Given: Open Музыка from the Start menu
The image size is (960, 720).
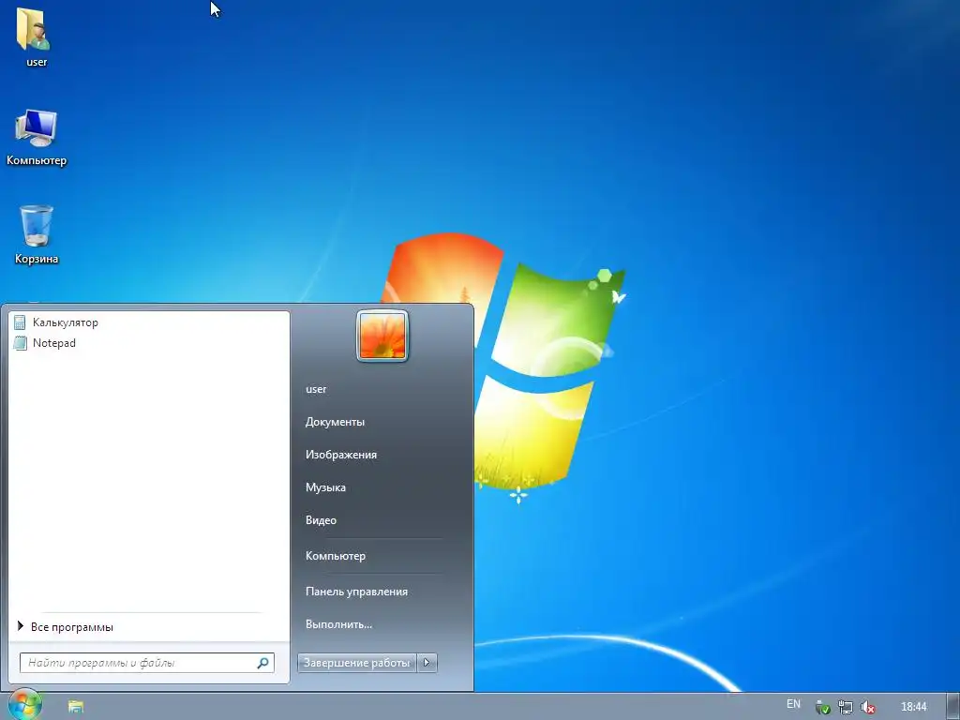Looking at the screenshot, I should [325, 487].
